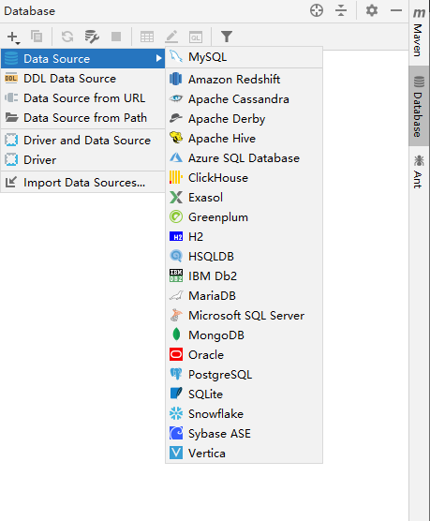Choose Exasol data source

(244, 198)
